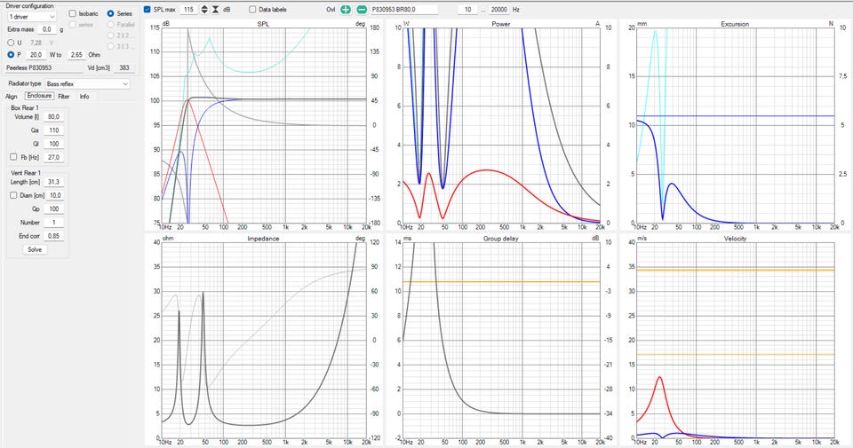
Task: Select the U voltage radio button
Action: [10, 42]
